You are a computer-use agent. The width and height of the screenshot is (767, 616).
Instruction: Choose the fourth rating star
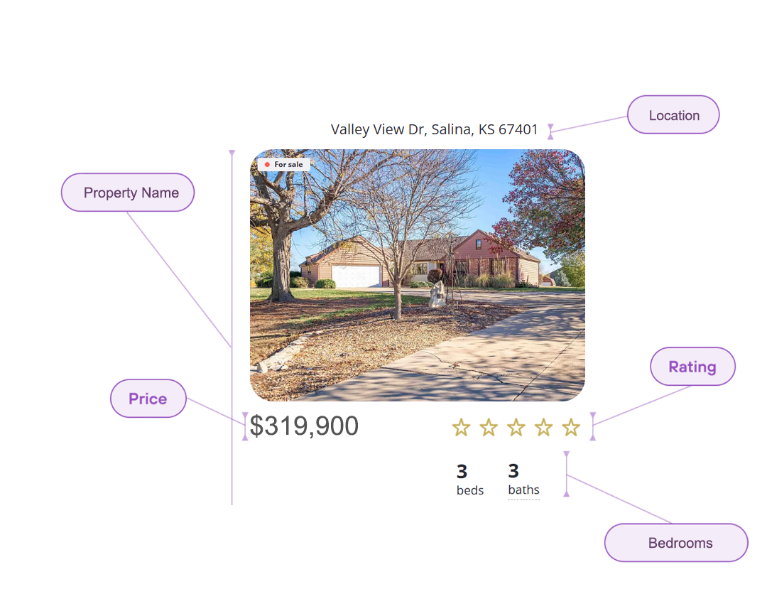click(543, 427)
